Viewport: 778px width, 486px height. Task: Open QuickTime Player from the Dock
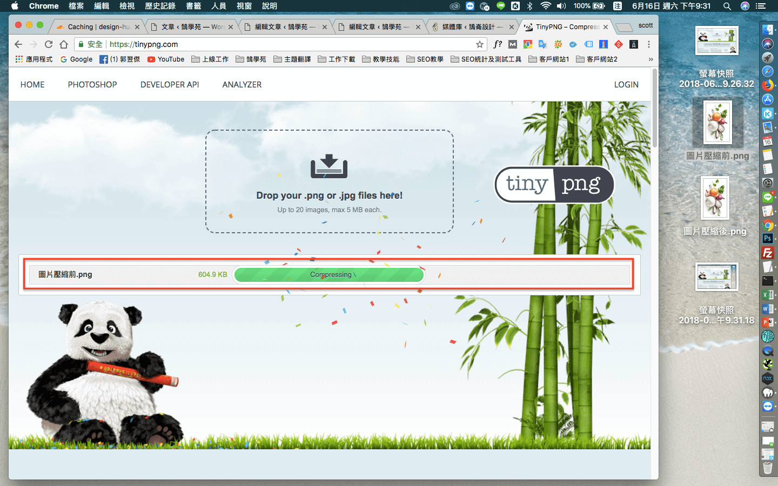[x=768, y=351]
